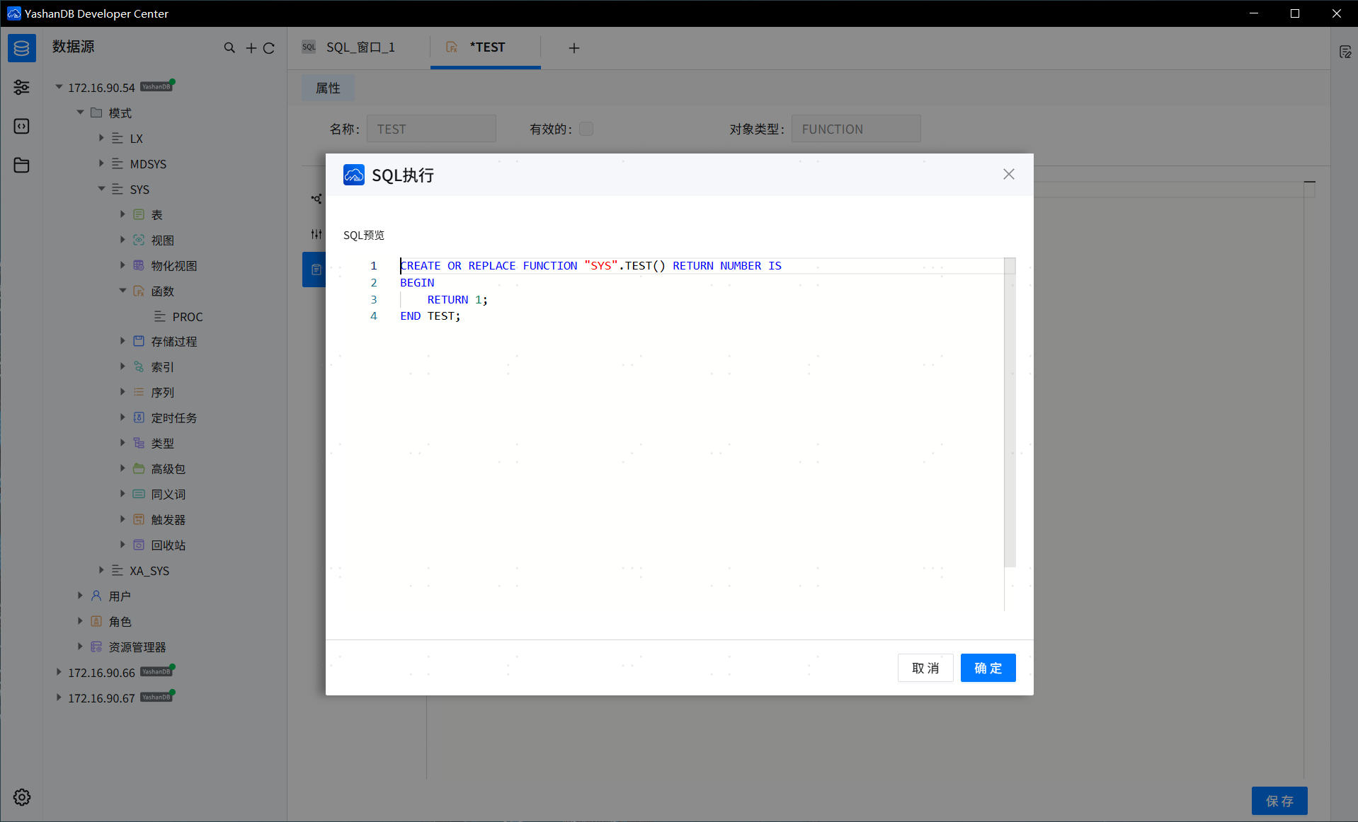
Task: Refresh the data source tree
Action: click(269, 48)
